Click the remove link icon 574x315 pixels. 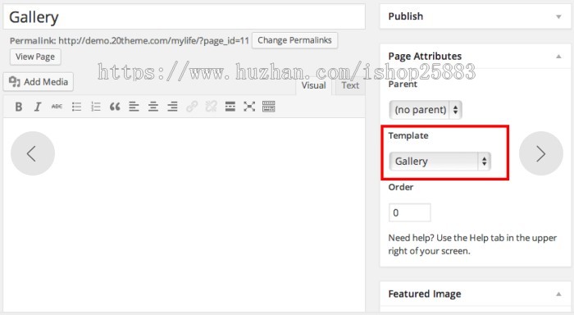[212, 107]
